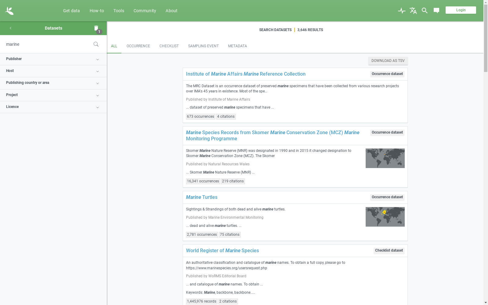Viewport: 488px width, 305px height.
Task: Click the Login button
Action: (x=461, y=10)
